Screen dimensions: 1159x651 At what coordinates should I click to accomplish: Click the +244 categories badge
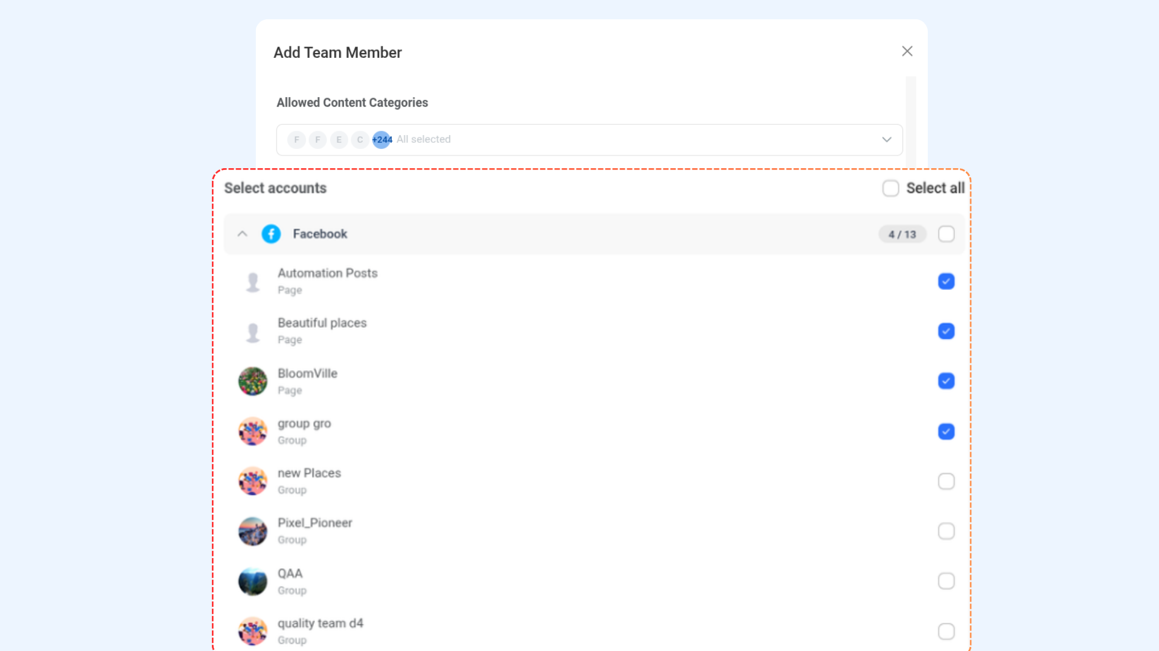point(382,139)
